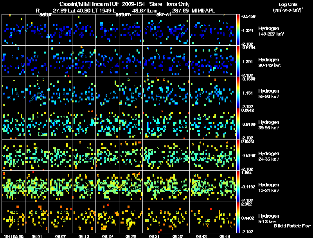
Task: Select the time axis label '06:01'
Action: pos(37,236)
